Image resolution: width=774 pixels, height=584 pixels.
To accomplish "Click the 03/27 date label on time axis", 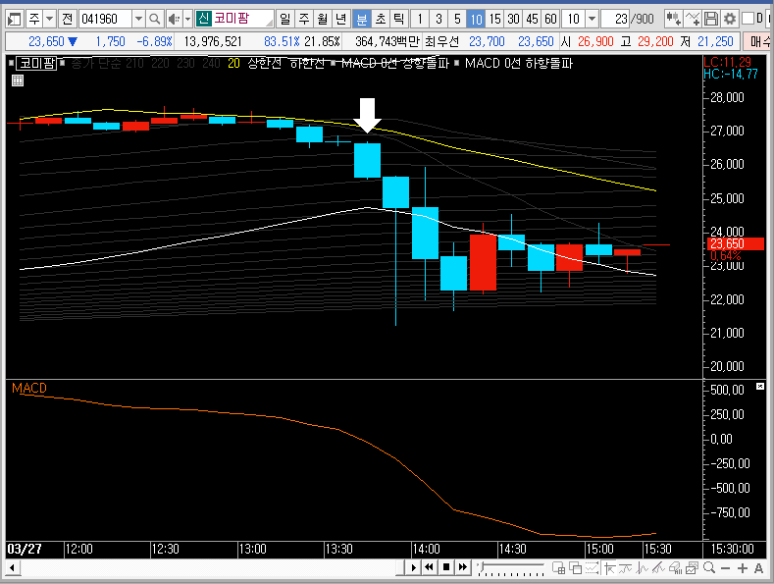I will (25, 549).
